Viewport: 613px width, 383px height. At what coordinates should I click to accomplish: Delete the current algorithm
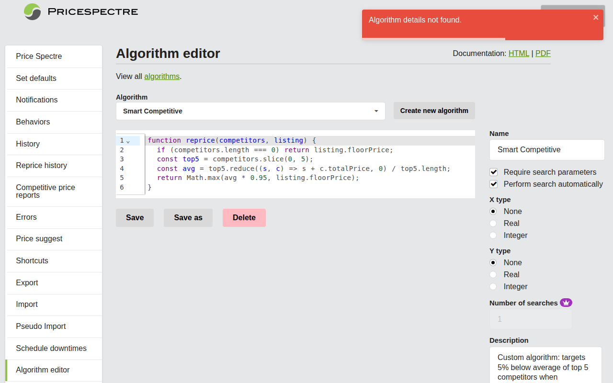[x=244, y=217]
